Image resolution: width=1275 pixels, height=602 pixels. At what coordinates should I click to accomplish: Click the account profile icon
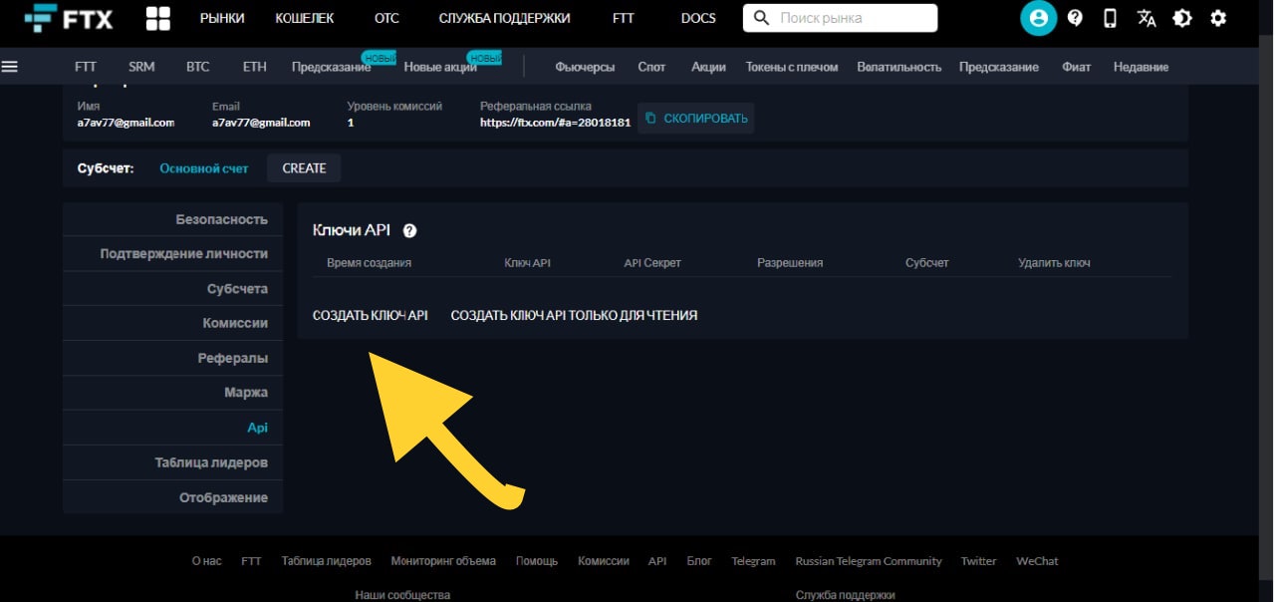coord(1037,17)
